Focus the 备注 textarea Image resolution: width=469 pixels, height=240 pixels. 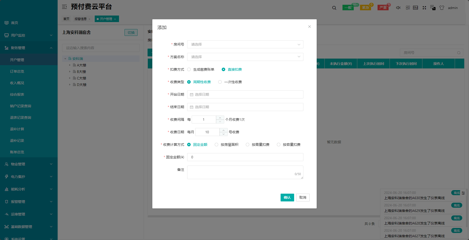[x=245, y=172]
